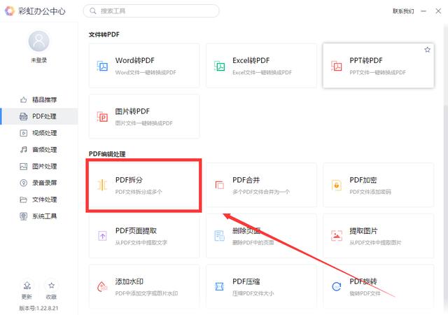This screenshot has height=315, width=448.
Task: Open the Word转PDF tool card
Action: [x=144, y=66]
